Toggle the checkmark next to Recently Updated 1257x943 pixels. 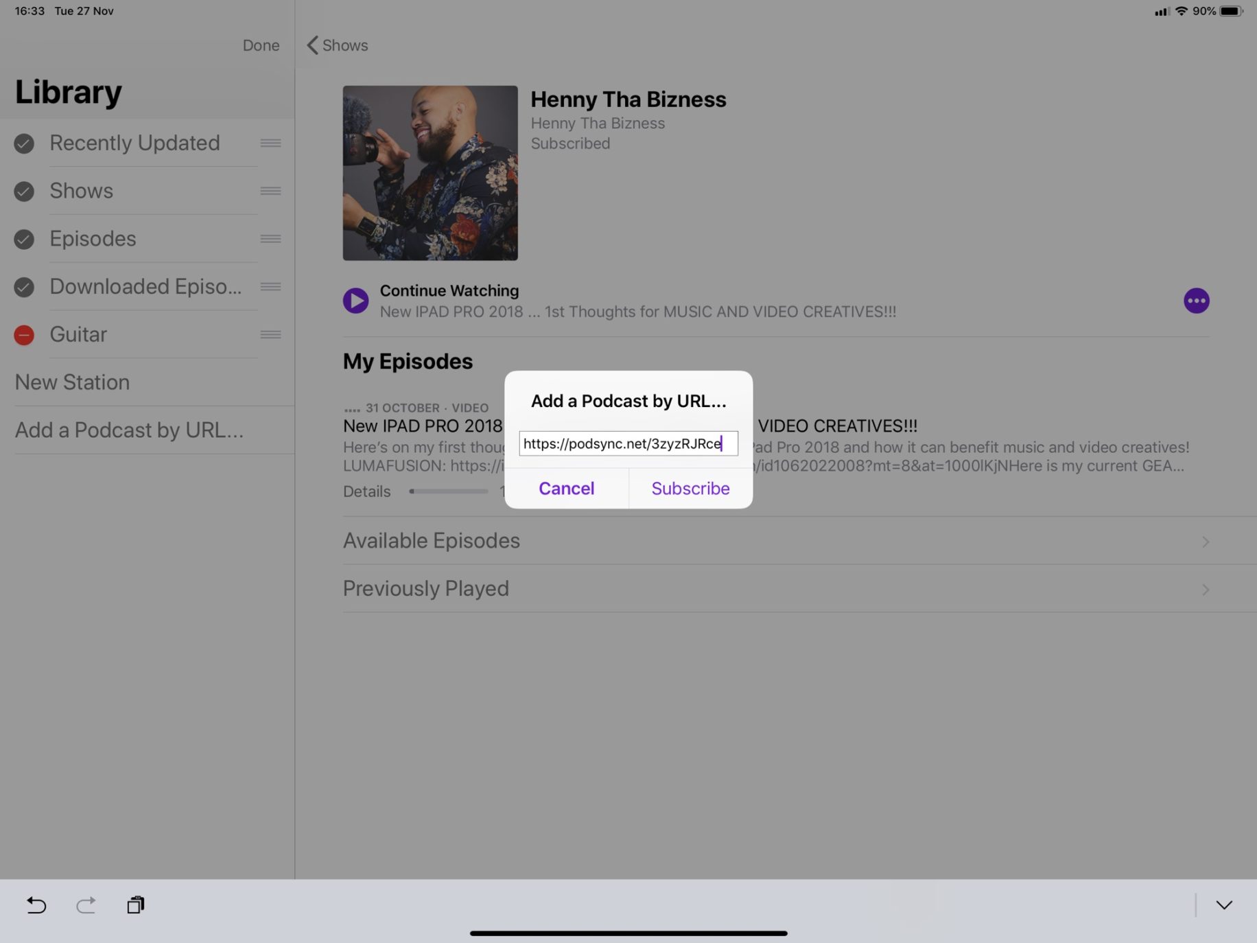pyautogui.click(x=24, y=143)
